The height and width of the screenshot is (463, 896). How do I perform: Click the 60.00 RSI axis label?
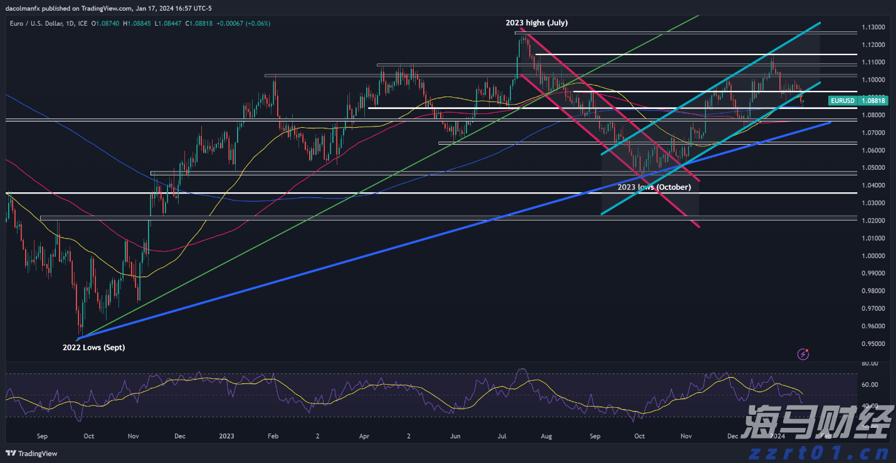(869, 385)
